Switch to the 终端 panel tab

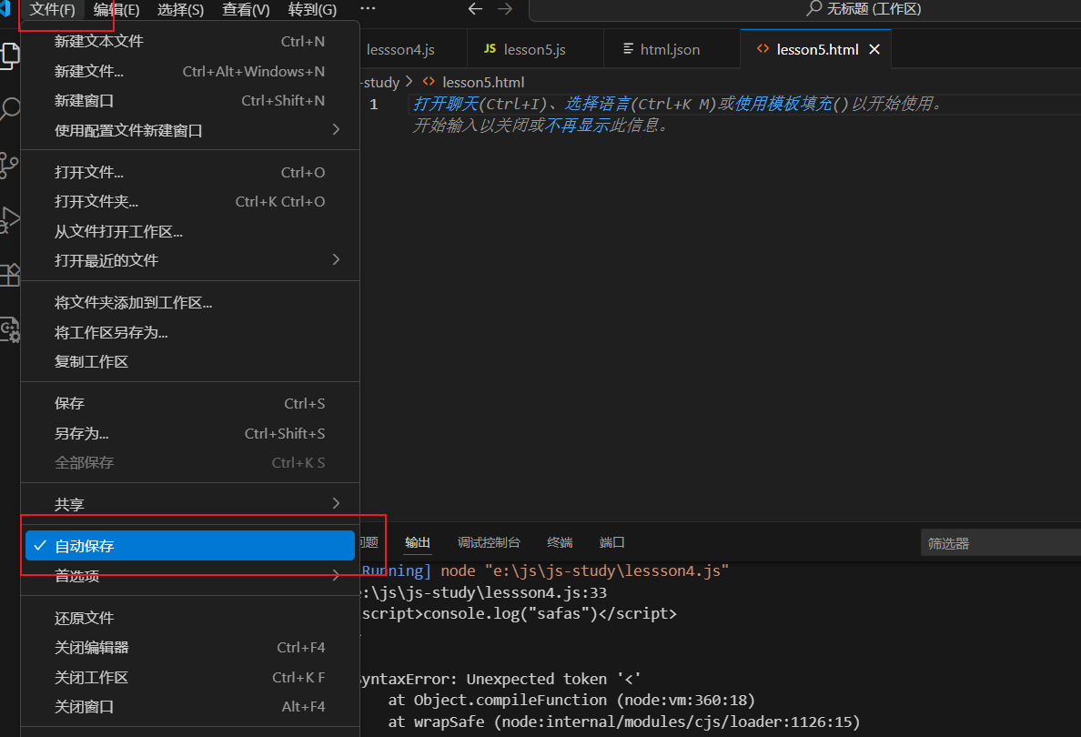click(x=560, y=542)
